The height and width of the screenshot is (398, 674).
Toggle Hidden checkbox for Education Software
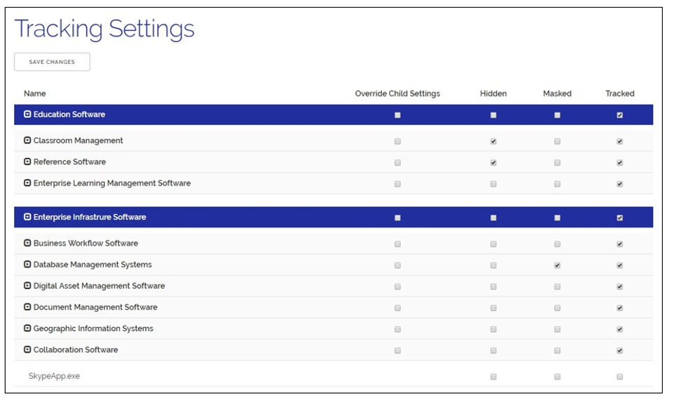click(x=494, y=115)
